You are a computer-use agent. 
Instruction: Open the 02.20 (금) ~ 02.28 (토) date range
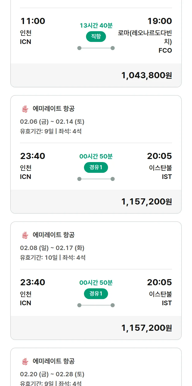point(52,374)
